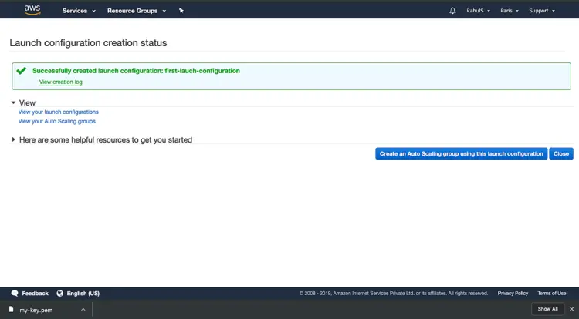
Task: Expand the my-key.pem download options chevron
Action: (83, 310)
